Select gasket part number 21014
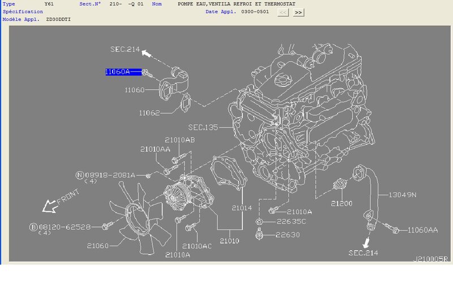453x297 pixels. pos(241,208)
